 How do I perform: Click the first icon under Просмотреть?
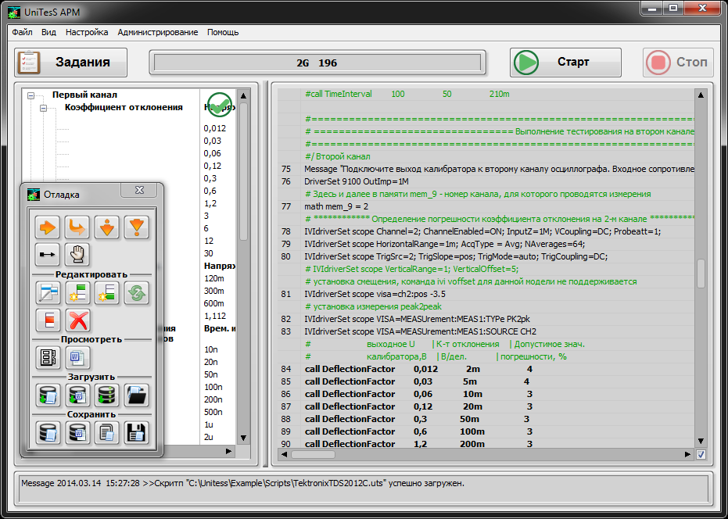(x=47, y=358)
